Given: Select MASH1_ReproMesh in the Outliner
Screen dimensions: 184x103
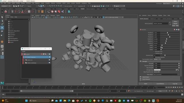Looking at the screenshot, I should [15, 31].
